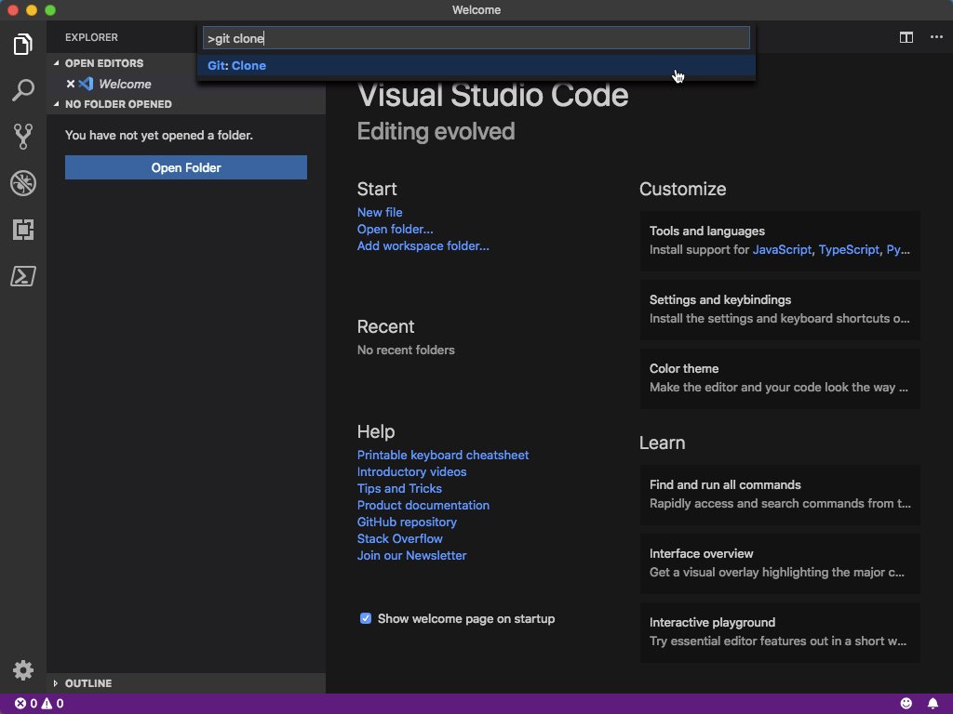Screen dimensions: 953x714
Task: Close the Welcome editor in Open Editors
Action: click(x=71, y=84)
